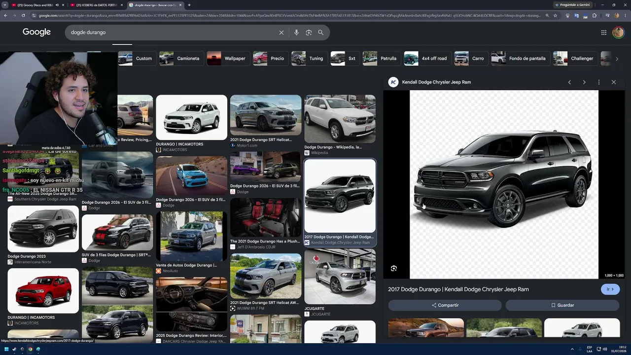Filter images by Challenger chip
631x355 pixels.
point(575,58)
